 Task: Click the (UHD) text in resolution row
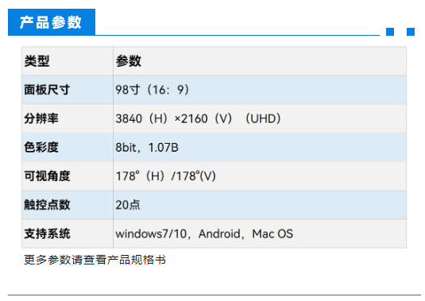263,118
